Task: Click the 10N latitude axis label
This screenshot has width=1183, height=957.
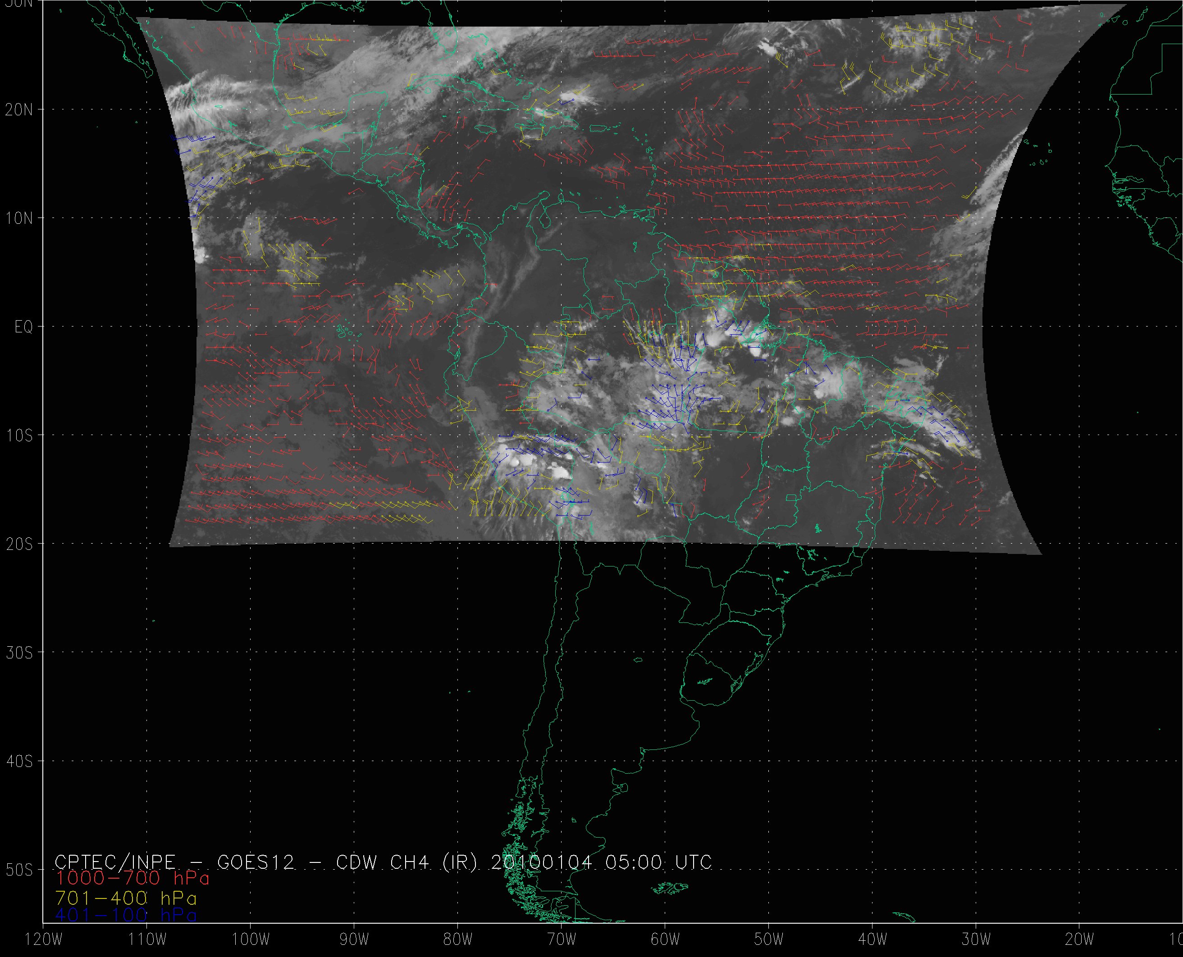Action: 19,218
